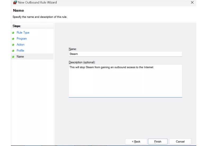Click the green bullet beside Profile
217x146 pixels.
[13, 50]
